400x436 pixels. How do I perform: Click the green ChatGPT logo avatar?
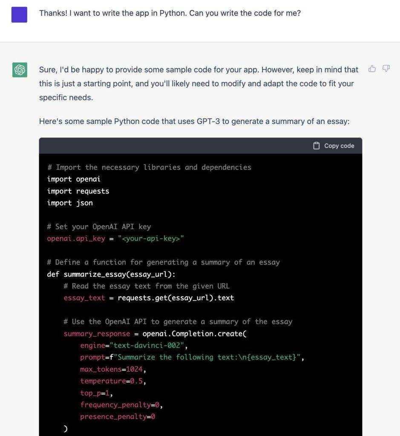click(x=20, y=70)
